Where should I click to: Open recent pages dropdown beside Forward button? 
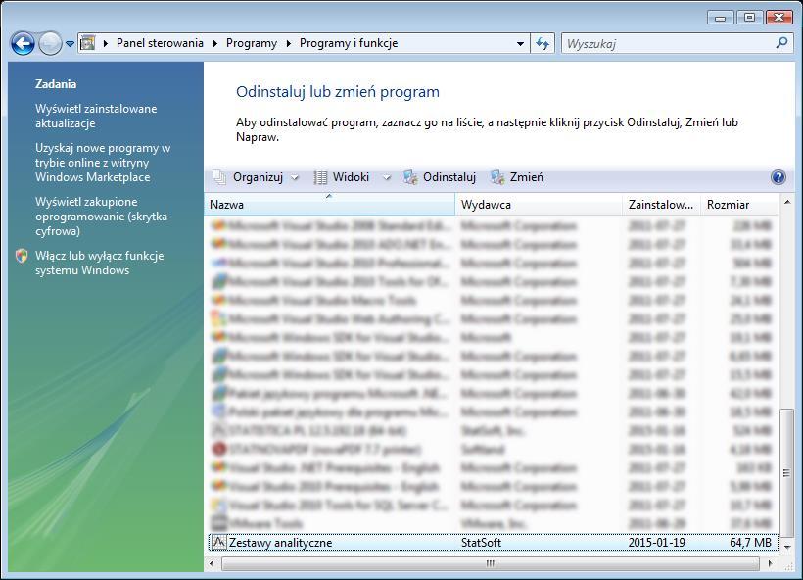[x=71, y=44]
